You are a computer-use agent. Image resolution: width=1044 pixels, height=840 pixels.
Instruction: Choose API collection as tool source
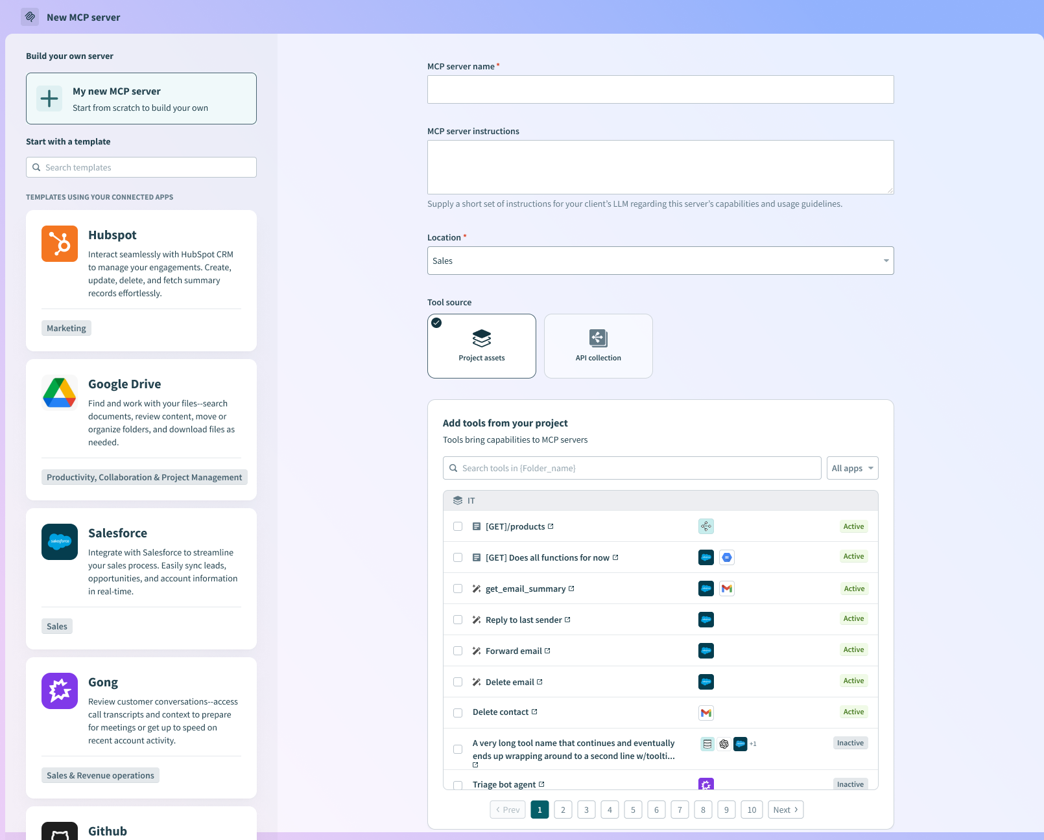[598, 346]
